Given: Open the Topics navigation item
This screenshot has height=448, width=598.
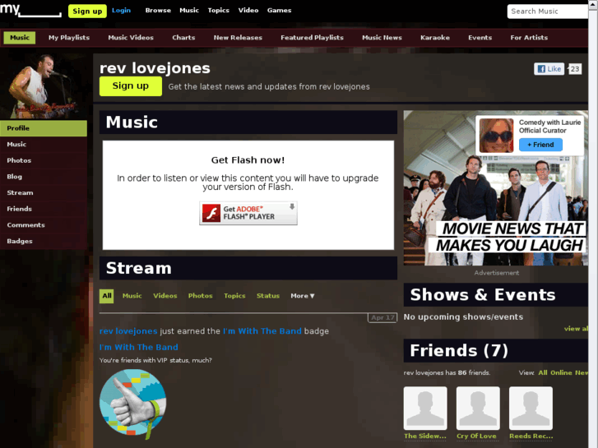Looking at the screenshot, I should (219, 11).
